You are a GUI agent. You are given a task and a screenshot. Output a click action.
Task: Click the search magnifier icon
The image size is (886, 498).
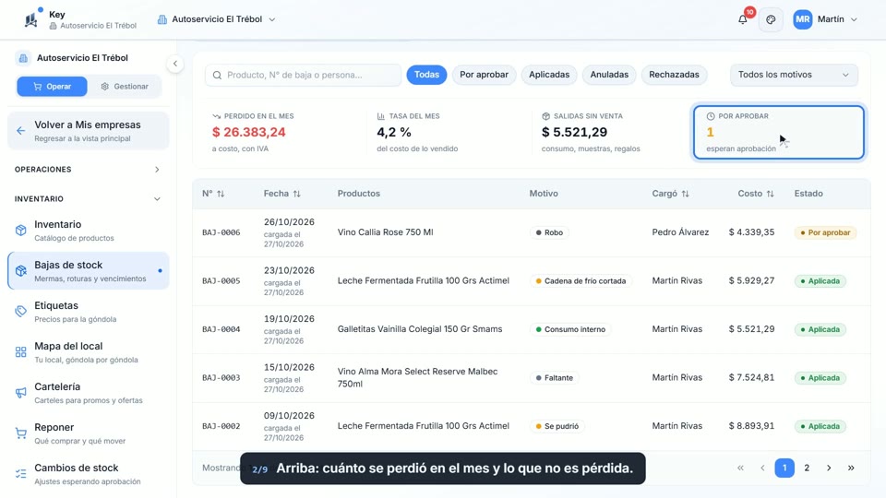pyautogui.click(x=217, y=75)
